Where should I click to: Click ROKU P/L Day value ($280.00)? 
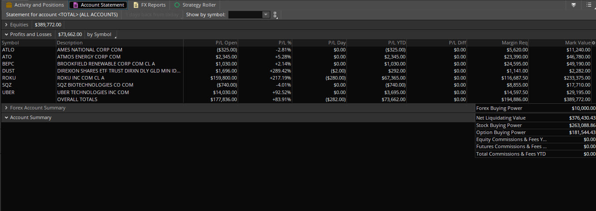(335, 78)
